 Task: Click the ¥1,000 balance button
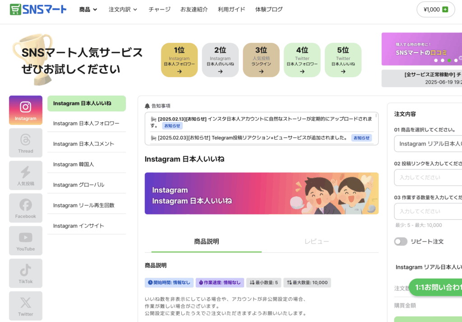tap(435, 9)
